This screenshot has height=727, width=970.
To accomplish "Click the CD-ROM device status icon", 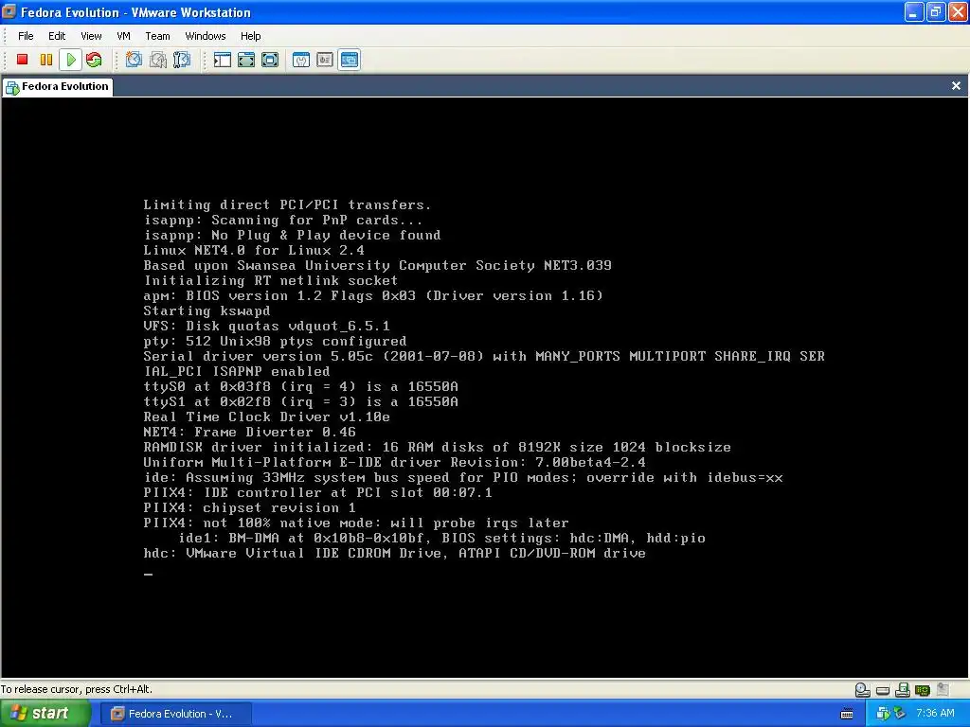I will pyautogui.click(x=862, y=689).
